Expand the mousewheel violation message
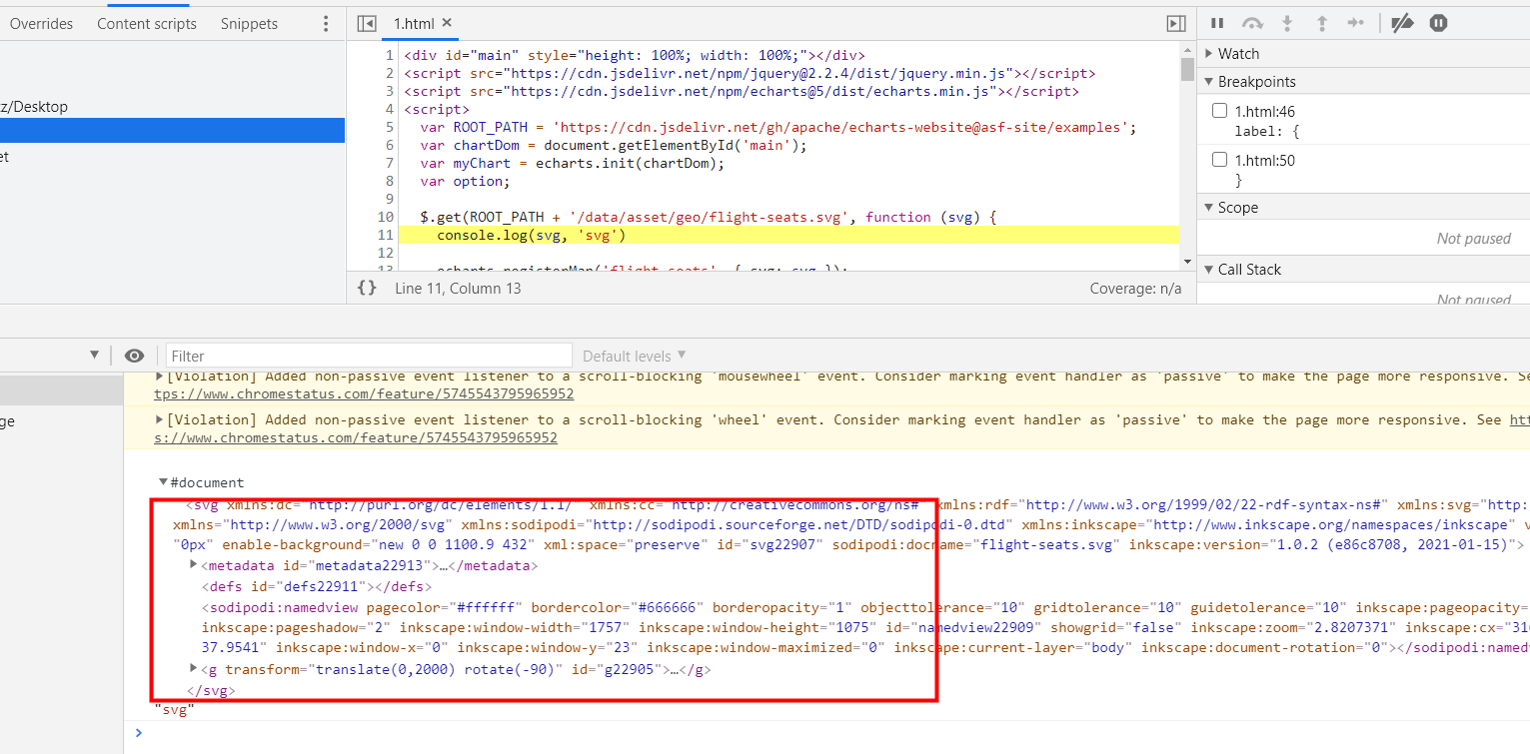 coord(160,377)
